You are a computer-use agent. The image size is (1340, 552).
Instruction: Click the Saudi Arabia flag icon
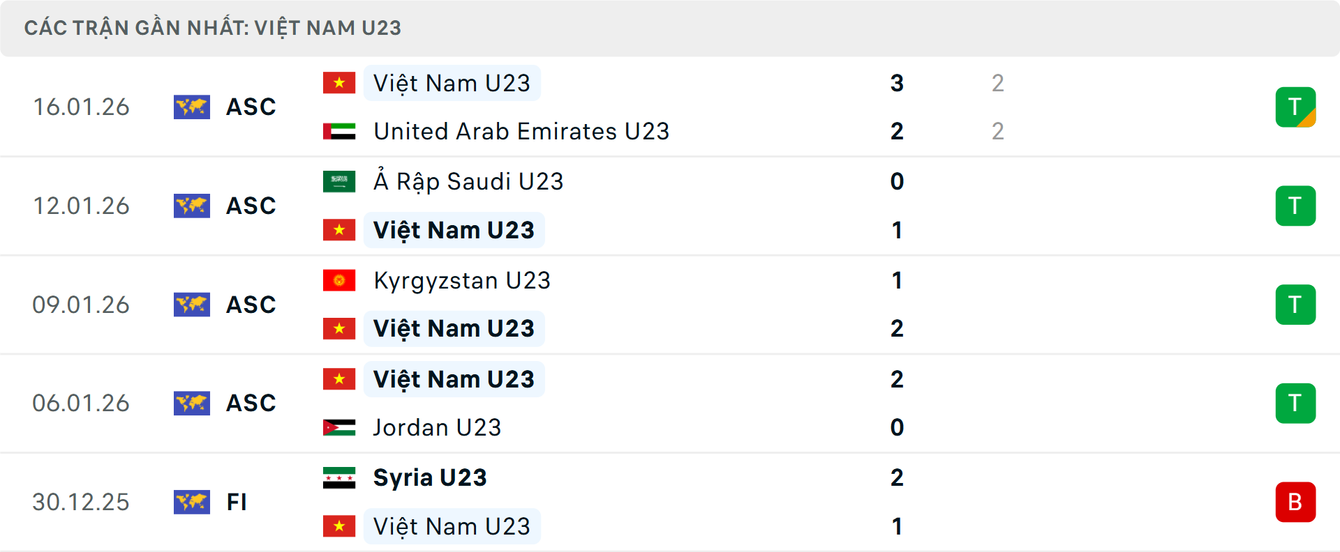(x=339, y=181)
